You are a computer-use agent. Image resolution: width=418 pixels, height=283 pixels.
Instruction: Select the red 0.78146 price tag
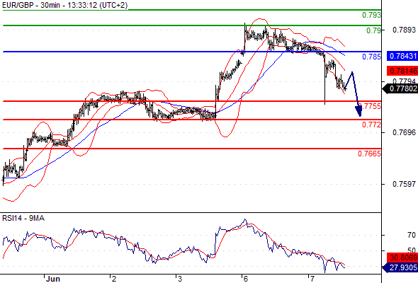(402, 71)
